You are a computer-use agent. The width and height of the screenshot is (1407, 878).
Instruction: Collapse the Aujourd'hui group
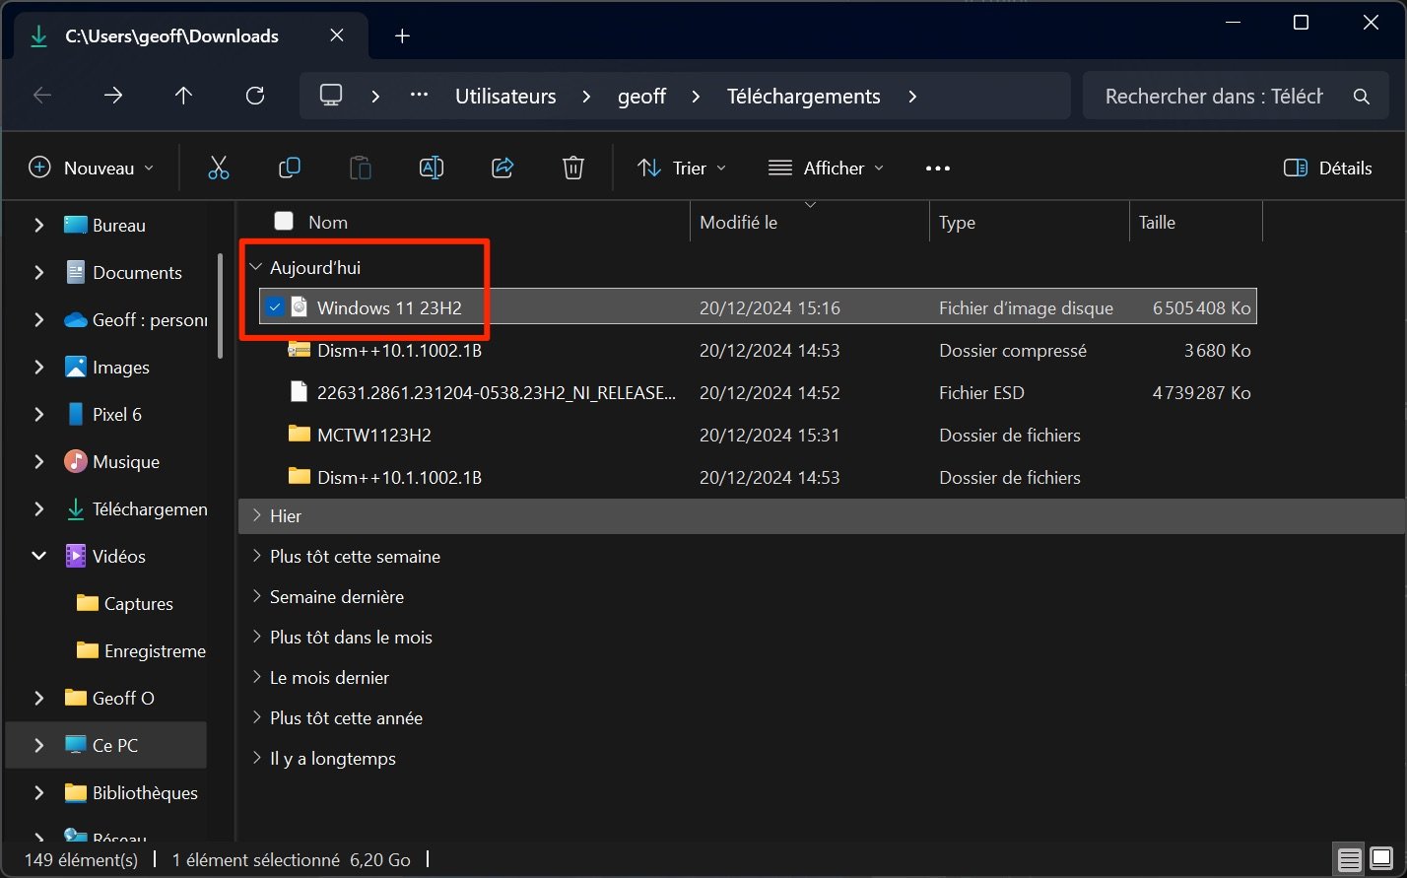pyautogui.click(x=256, y=267)
